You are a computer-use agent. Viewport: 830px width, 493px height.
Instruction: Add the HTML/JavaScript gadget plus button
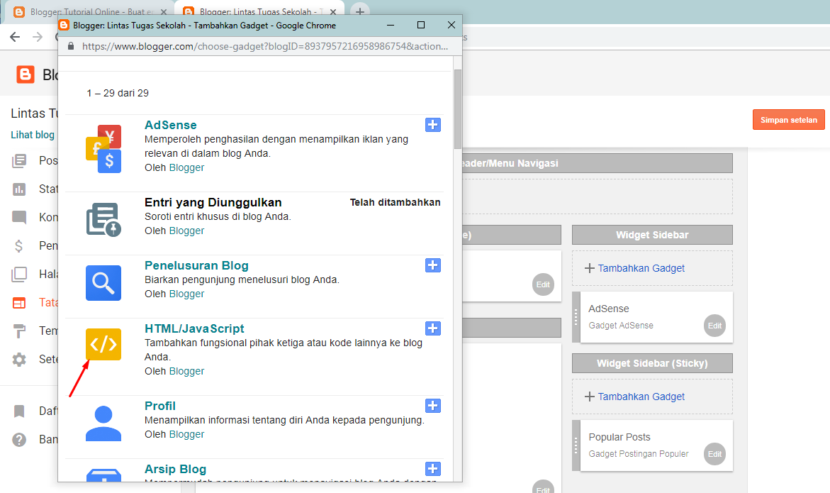click(x=432, y=328)
